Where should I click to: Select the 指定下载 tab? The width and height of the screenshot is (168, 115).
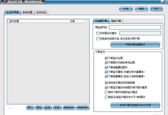coord(116,21)
